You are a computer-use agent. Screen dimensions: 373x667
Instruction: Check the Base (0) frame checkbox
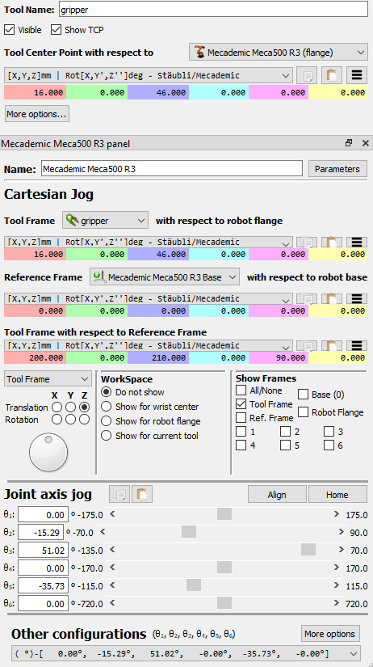coord(303,395)
